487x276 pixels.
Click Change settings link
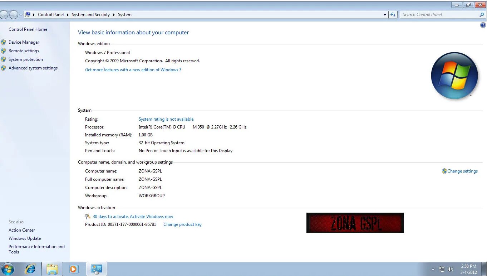pyautogui.click(x=462, y=171)
